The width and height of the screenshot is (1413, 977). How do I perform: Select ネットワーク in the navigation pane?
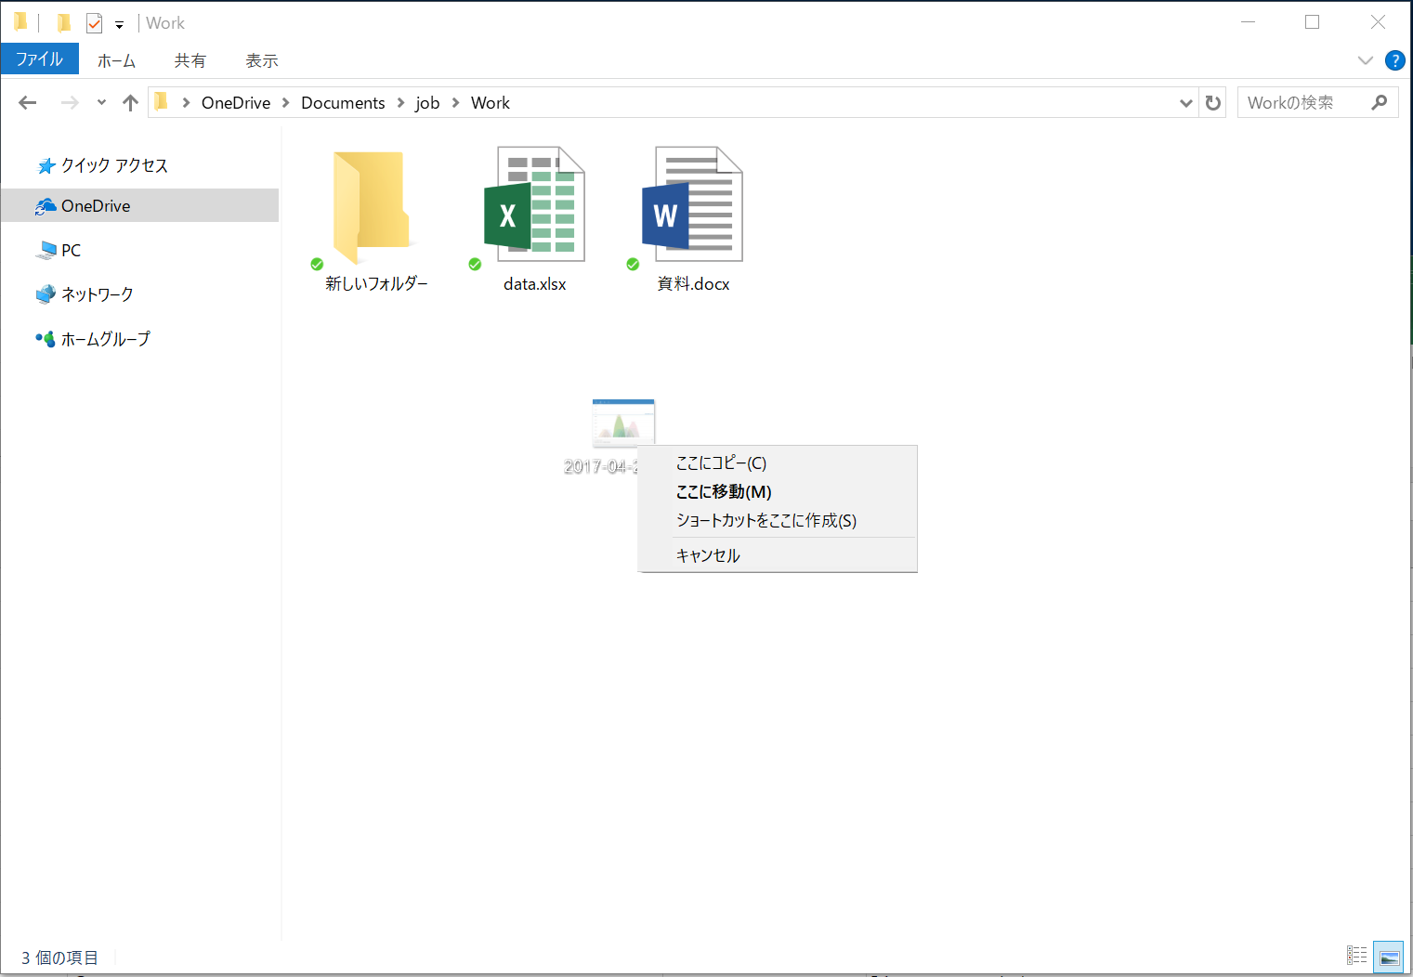click(94, 293)
